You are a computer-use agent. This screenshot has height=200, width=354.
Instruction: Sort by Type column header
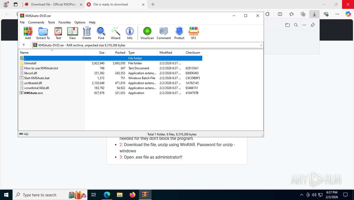tap(142, 52)
